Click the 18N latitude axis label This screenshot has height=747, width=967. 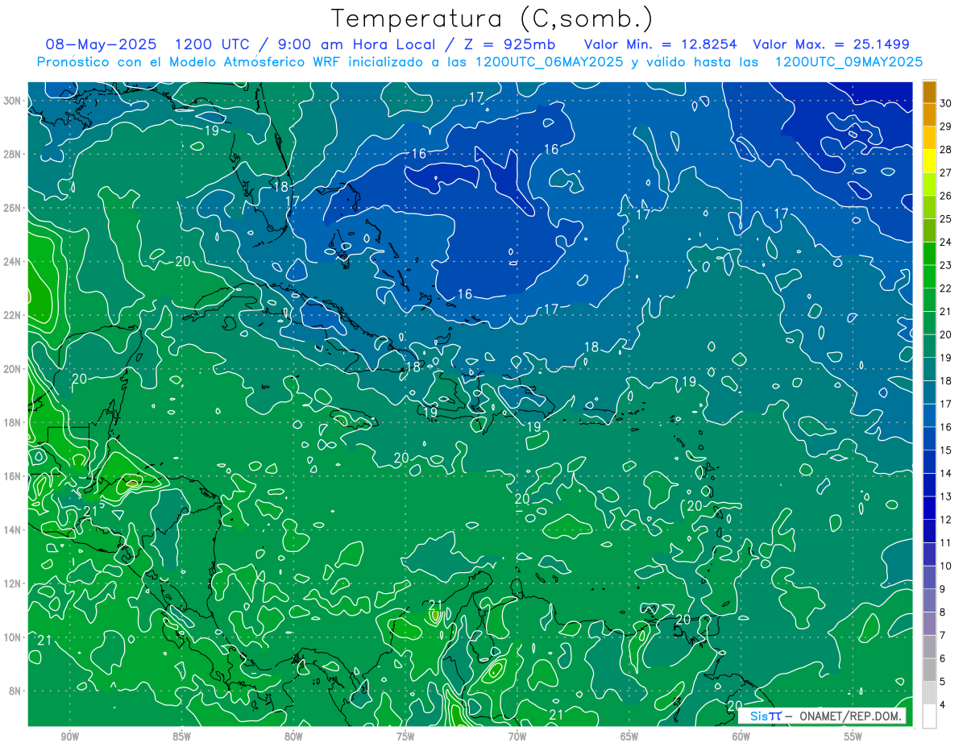click(13, 422)
